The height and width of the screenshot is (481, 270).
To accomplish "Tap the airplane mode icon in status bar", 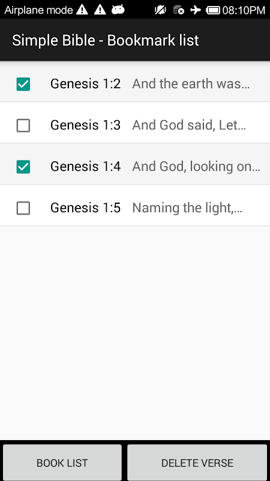I will (196, 10).
